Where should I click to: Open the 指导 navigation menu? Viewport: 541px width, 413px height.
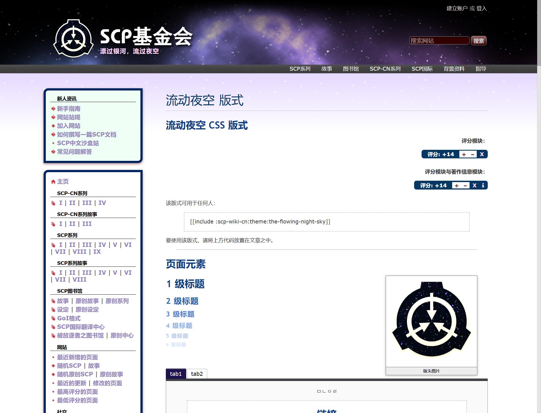[481, 69]
